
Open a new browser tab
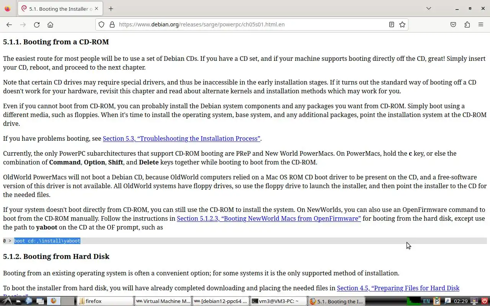tap(111, 8)
